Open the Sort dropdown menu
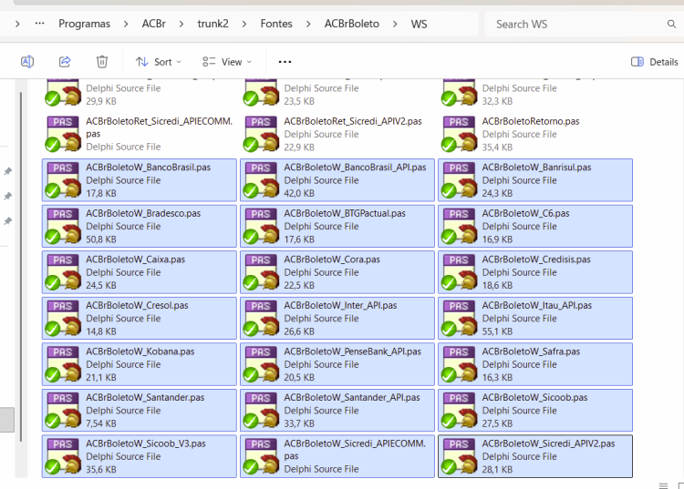684x489 pixels. 159,62
